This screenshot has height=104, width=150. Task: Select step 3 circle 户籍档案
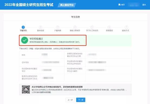pyautogui.click(x=58, y=27)
